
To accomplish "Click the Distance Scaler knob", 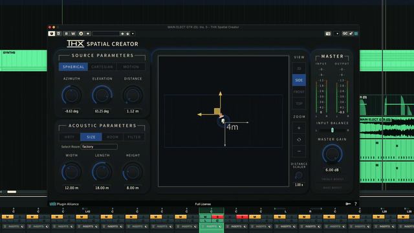I will click(x=299, y=175).
